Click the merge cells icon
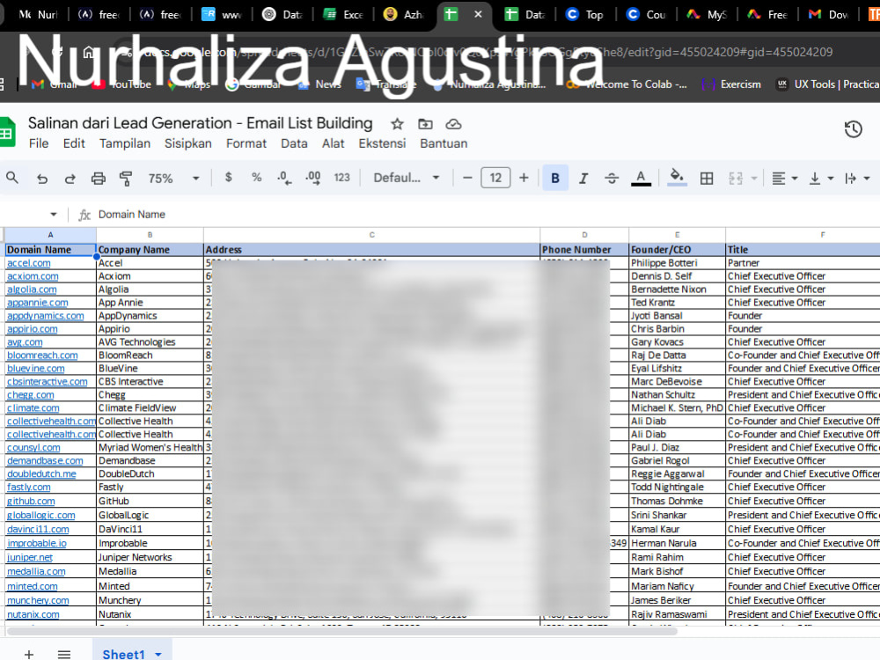 click(736, 179)
